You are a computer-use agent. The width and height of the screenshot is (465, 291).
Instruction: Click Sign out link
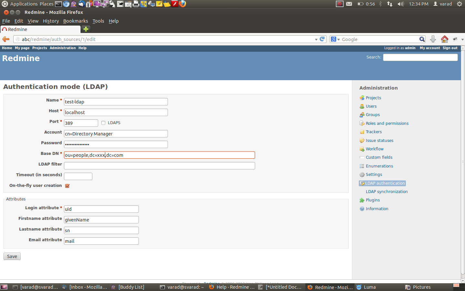coord(450,48)
